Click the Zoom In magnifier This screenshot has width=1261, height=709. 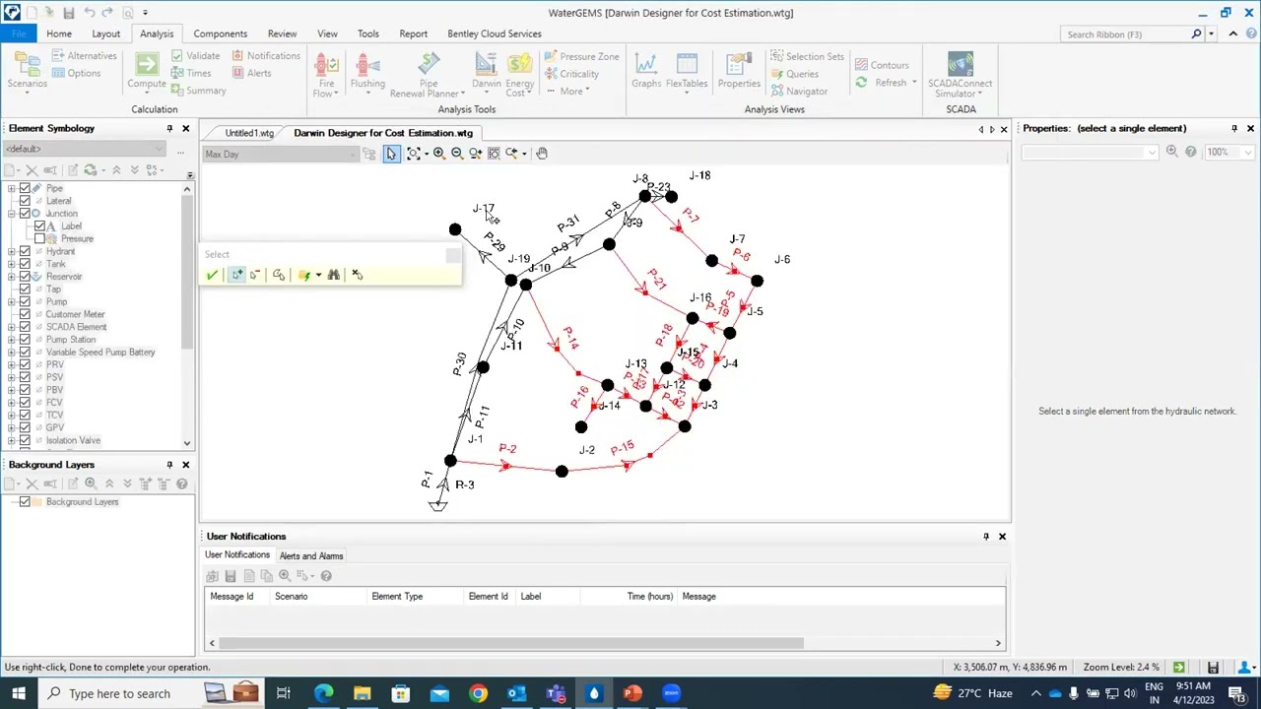[439, 154]
